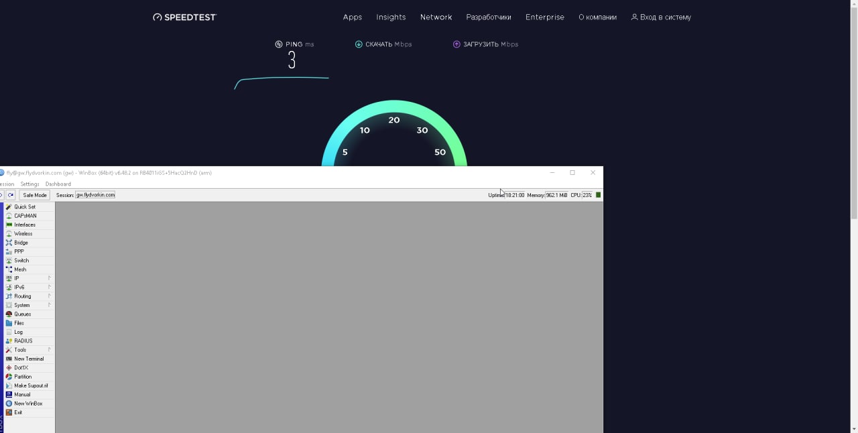Open О компании link on Speedtest
Screen dimensions: 858x433
(x=598, y=17)
